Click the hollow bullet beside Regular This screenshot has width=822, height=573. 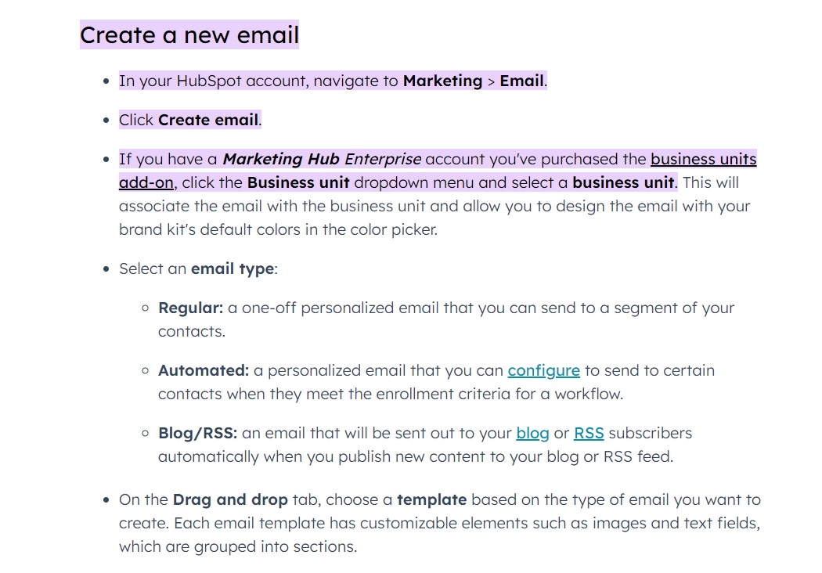(x=146, y=308)
